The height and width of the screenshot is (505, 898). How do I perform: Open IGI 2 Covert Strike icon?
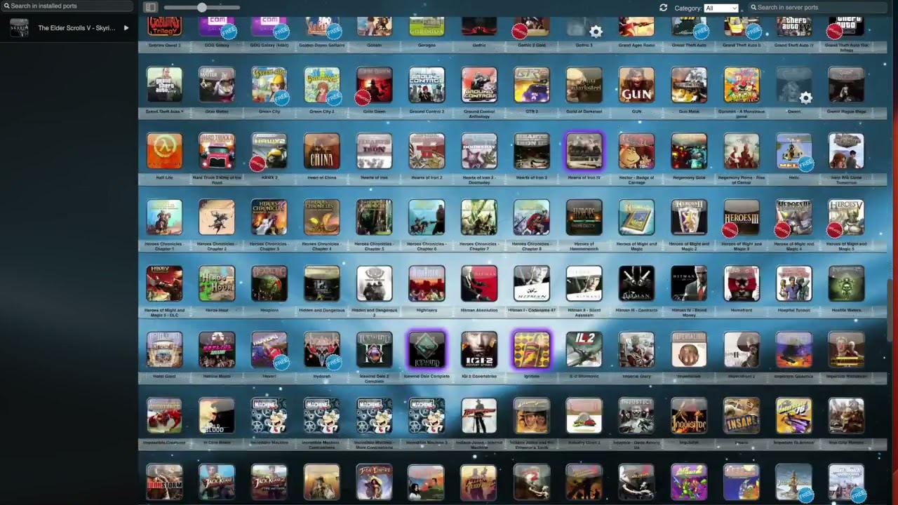pyautogui.click(x=479, y=349)
